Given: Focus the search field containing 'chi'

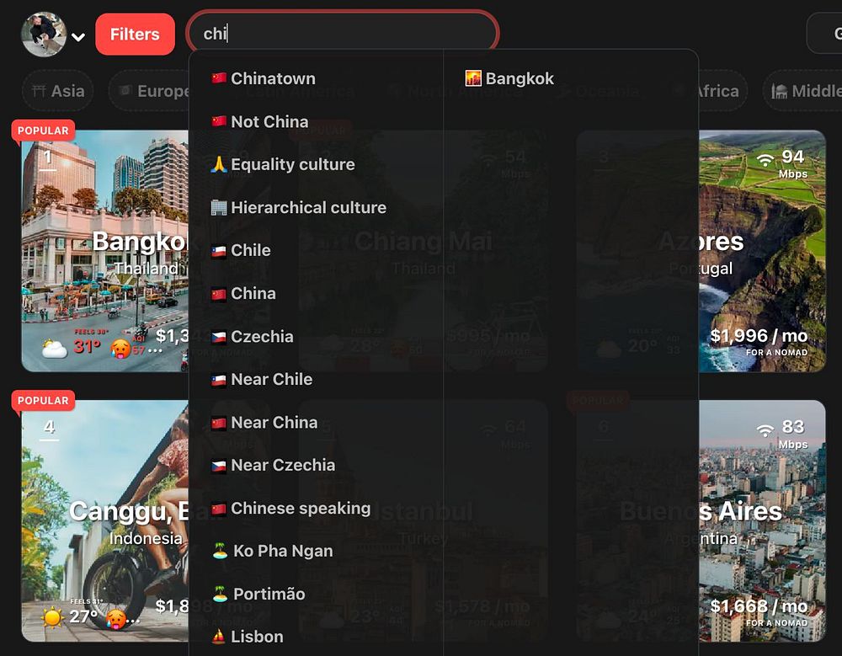Looking at the screenshot, I should coord(343,34).
